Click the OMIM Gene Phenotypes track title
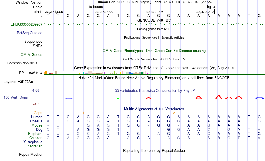 (x=154, y=51)
